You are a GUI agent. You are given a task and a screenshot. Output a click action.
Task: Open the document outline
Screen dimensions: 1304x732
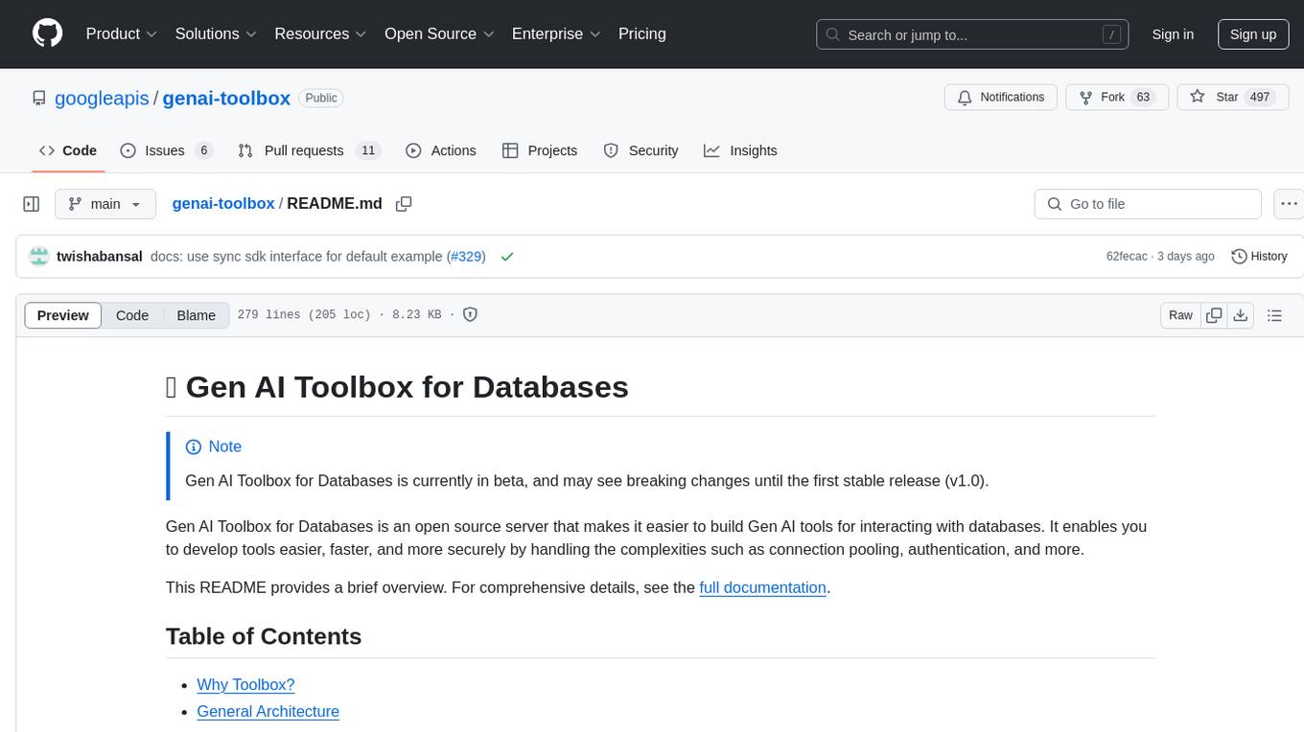[x=1274, y=315]
